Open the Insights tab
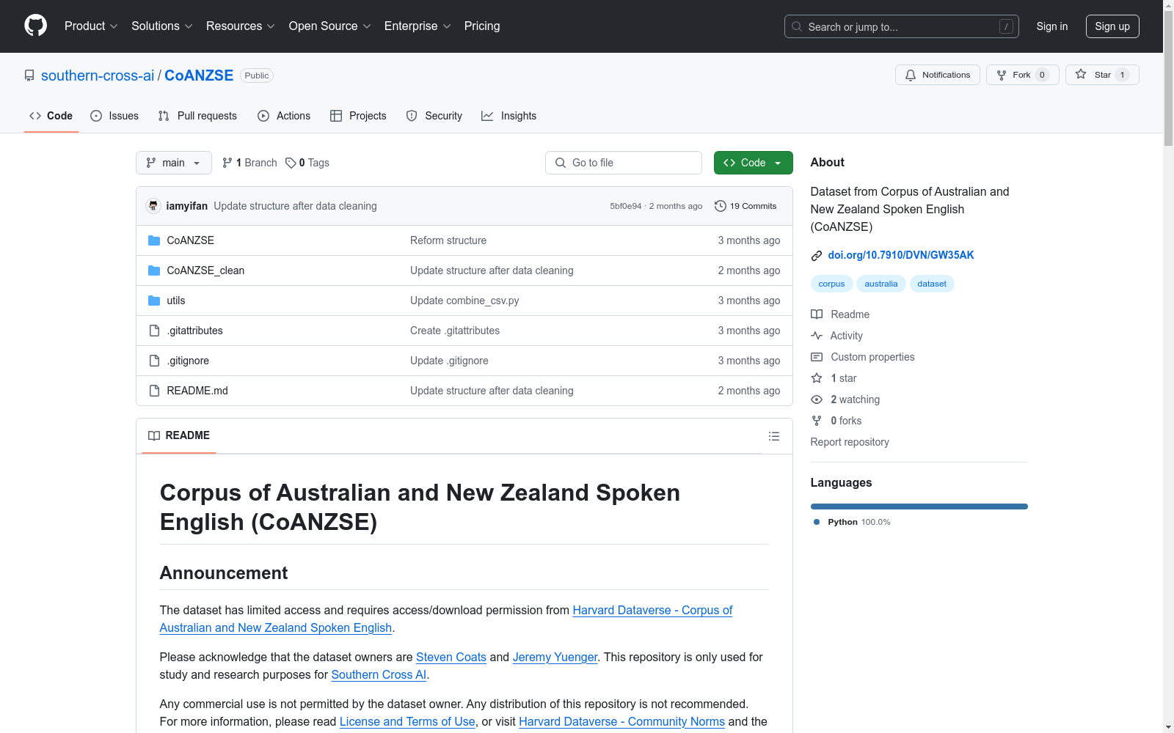 [508, 116]
